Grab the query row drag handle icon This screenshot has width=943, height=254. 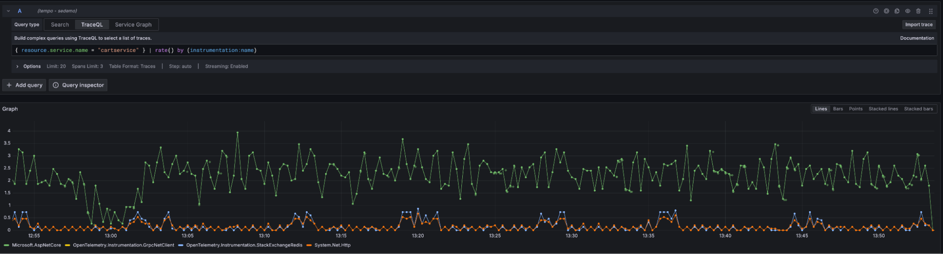point(931,11)
